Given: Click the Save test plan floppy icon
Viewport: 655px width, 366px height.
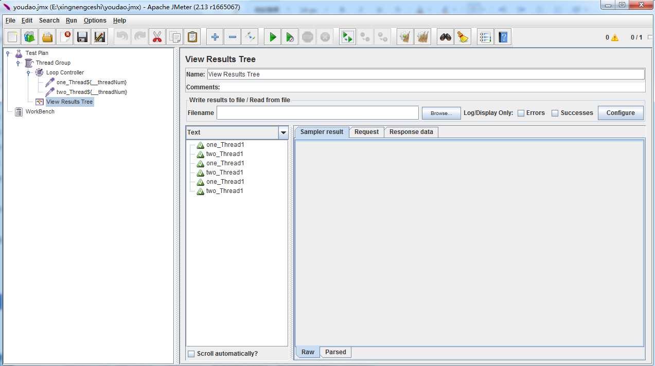Looking at the screenshot, I should pyautogui.click(x=82, y=37).
